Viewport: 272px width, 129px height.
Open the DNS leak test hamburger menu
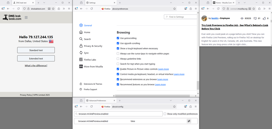26,18
